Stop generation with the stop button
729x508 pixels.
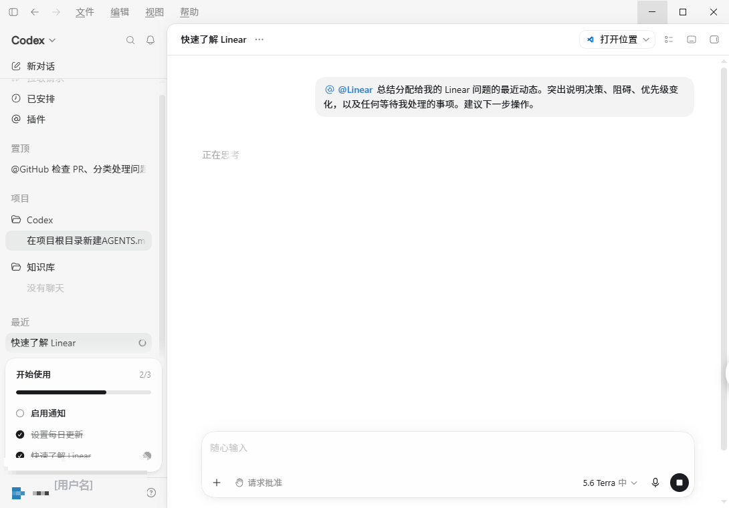680,483
